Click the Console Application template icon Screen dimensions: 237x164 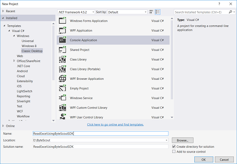62,40
